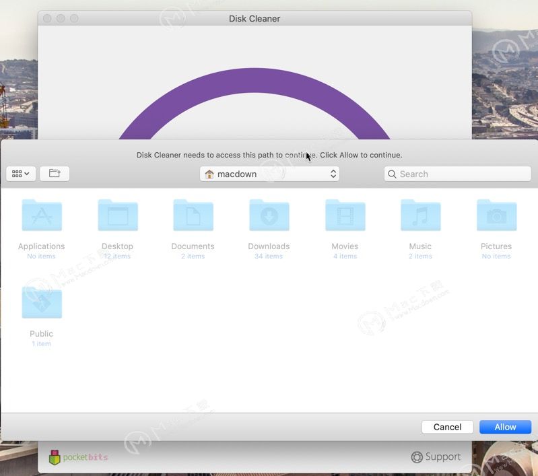The image size is (538, 476).
Task: Click the pocketbits logo
Action: coord(79,457)
